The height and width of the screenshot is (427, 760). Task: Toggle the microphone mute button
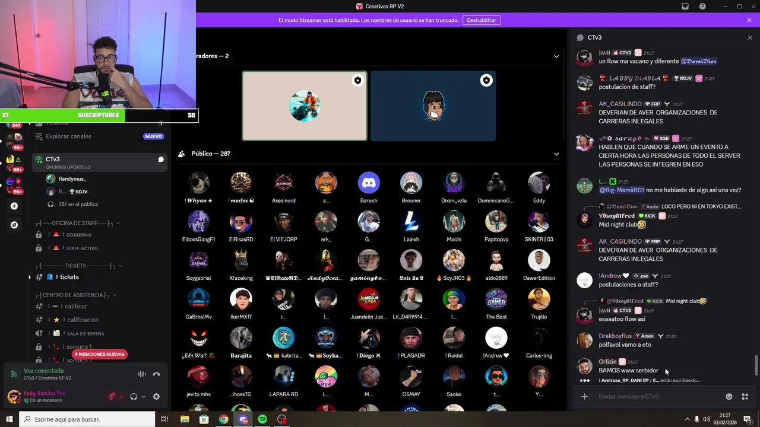[x=112, y=397]
